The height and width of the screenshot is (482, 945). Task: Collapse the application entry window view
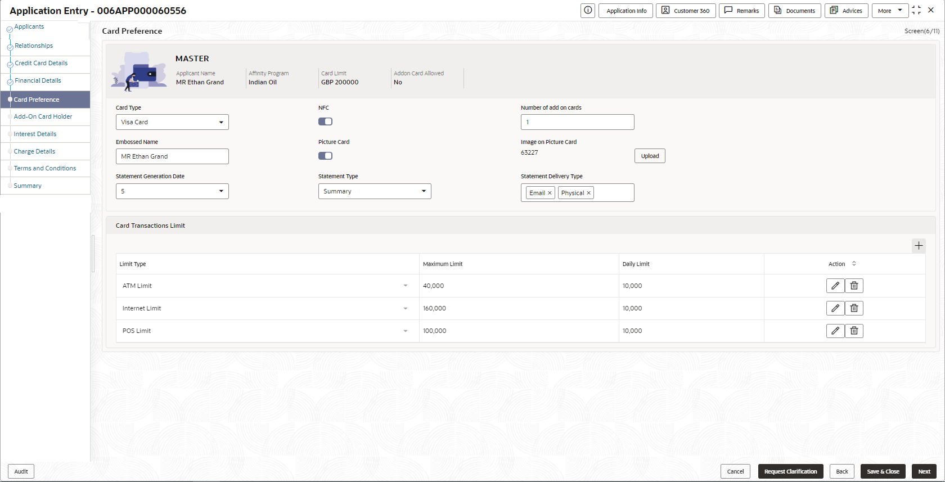(916, 10)
